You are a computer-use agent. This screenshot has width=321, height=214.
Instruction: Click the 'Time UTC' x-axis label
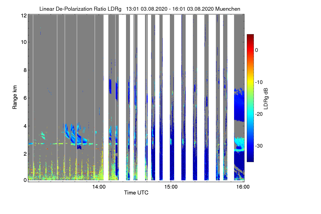(x=136, y=193)
